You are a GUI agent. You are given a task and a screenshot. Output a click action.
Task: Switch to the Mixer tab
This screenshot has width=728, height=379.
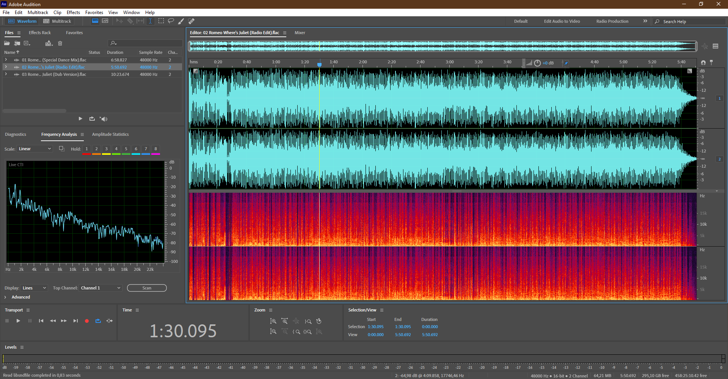tap(300, 33)
